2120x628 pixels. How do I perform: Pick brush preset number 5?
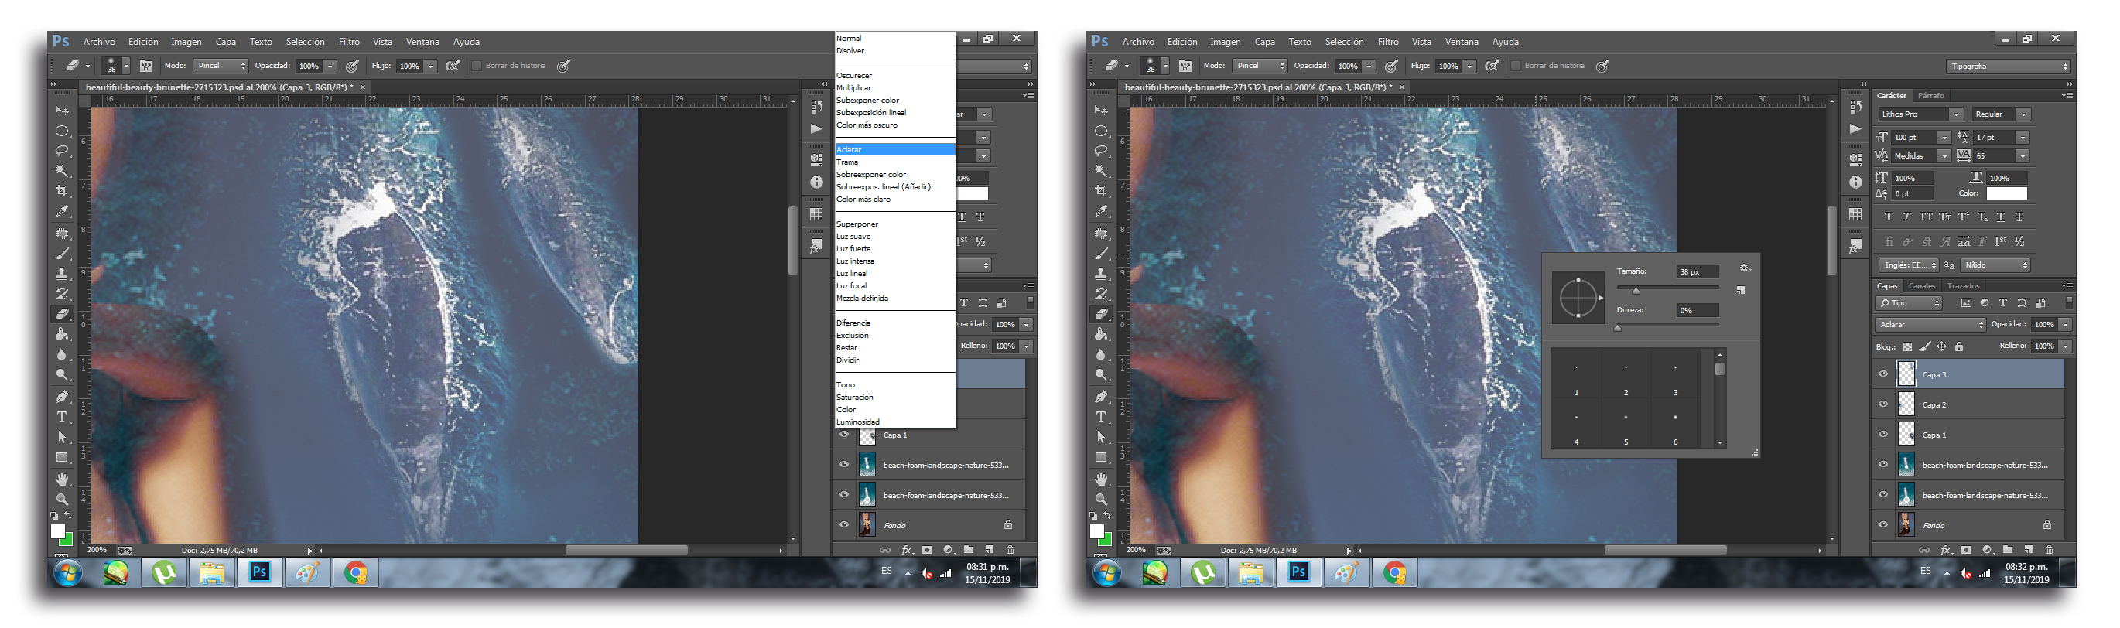pos(1626,425)
